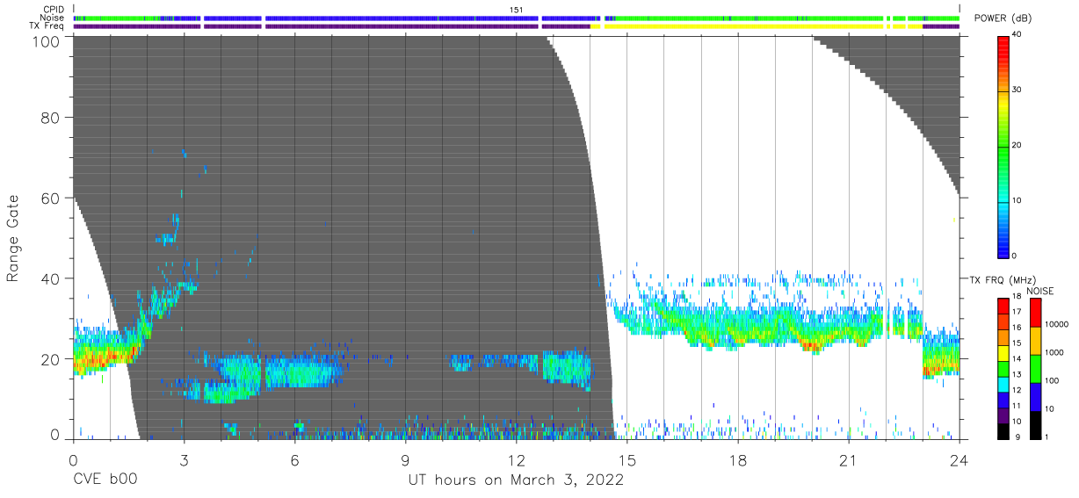Click the 18 tick on UT hours axis

(737, 459)
